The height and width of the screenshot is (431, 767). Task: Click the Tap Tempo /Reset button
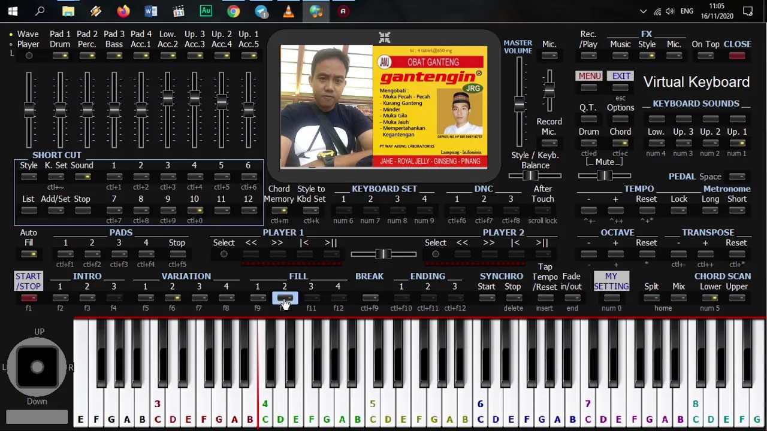[x=545, y=298]
